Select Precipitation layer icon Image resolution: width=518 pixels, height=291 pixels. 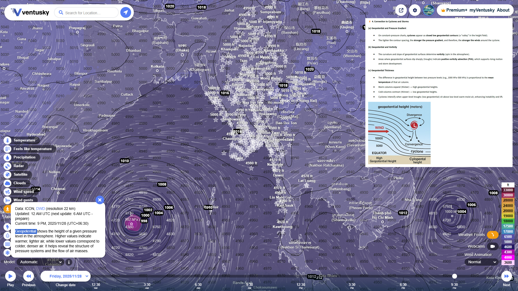coord(8,157)
